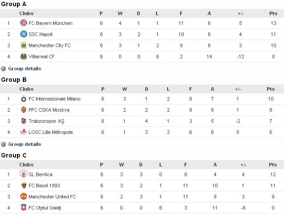
Task: Click the LOSC Lille Métropole crest
Action: (x=24, y=132)
